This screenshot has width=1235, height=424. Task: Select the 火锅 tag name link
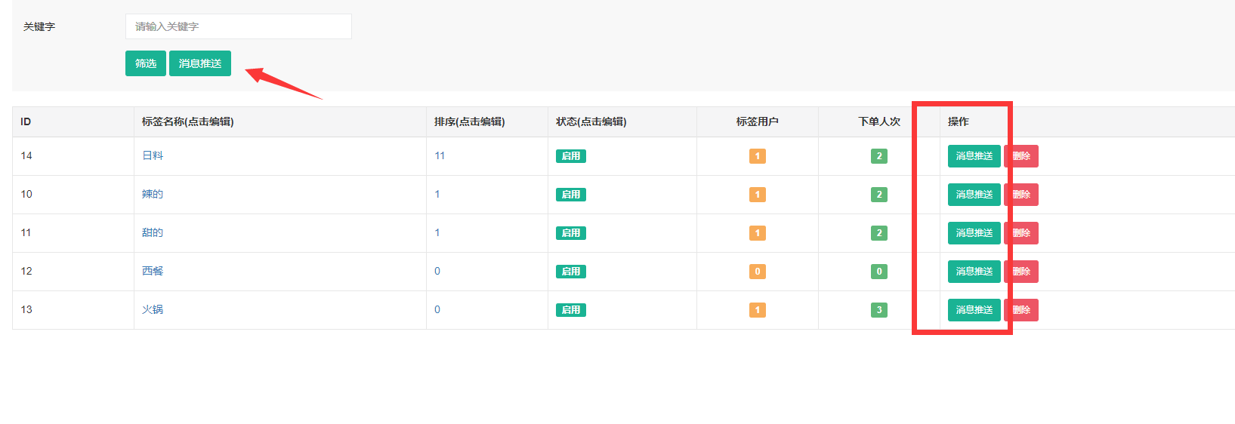point(153,309)
